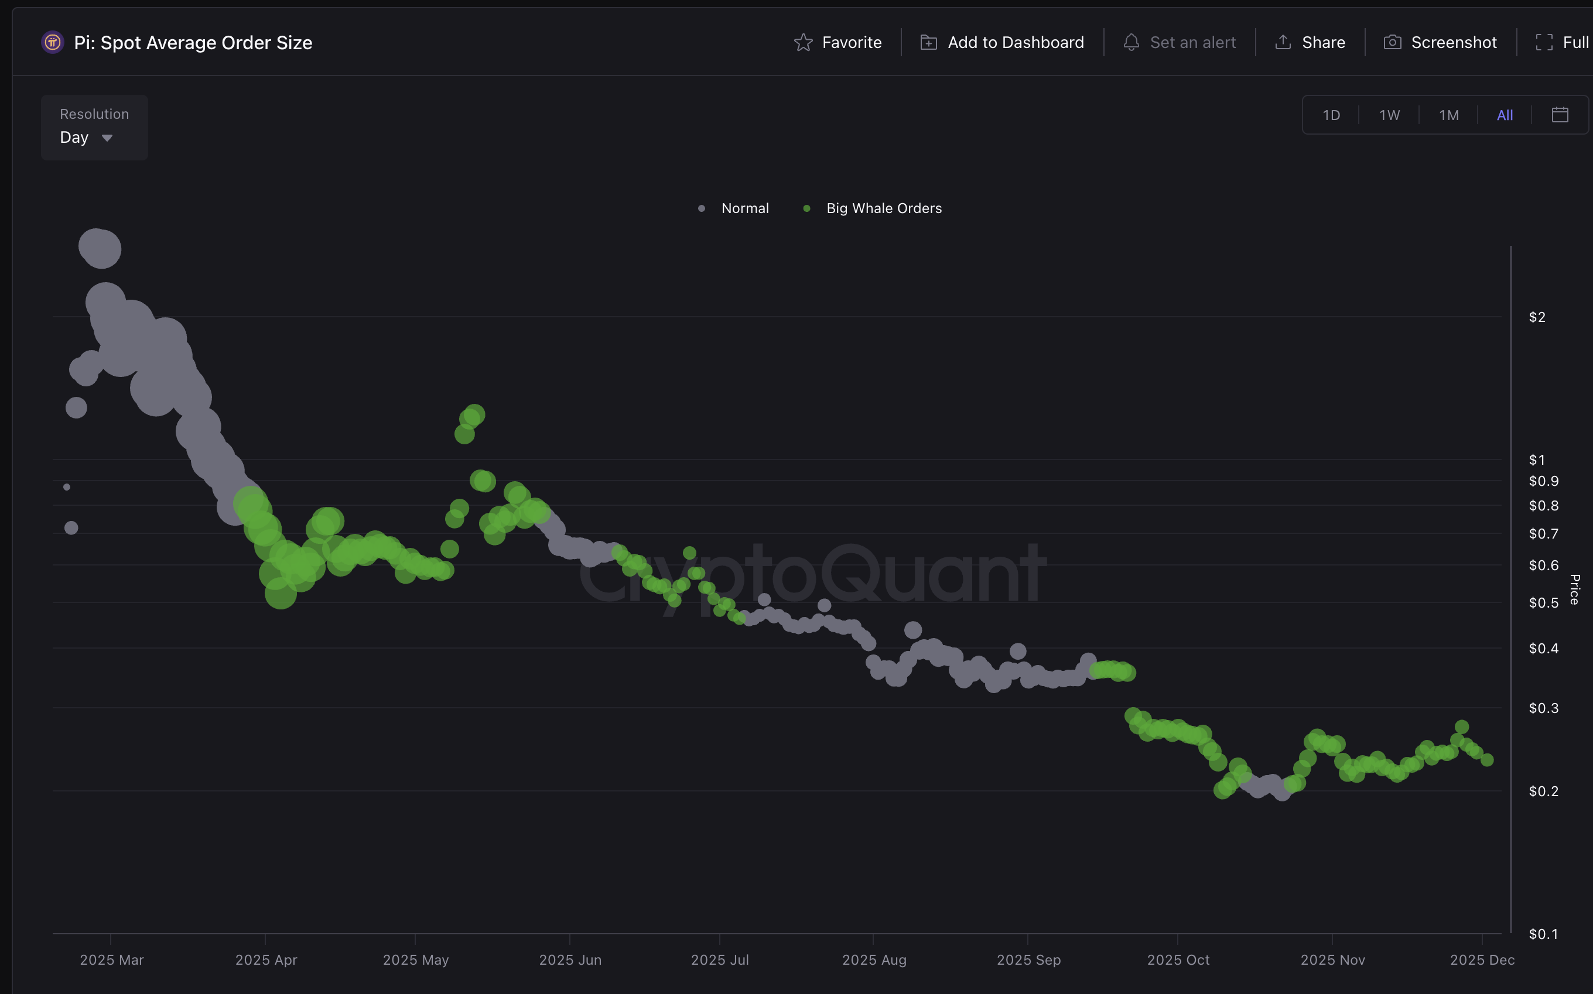Switch to the 1W timeframe tab
The image size is (1593, 994).
pos(1390,114)
